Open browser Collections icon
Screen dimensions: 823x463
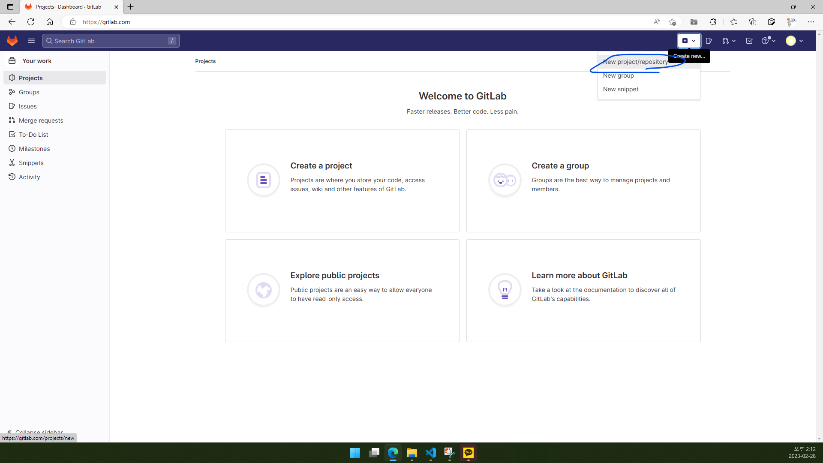(x=752, y=22)
